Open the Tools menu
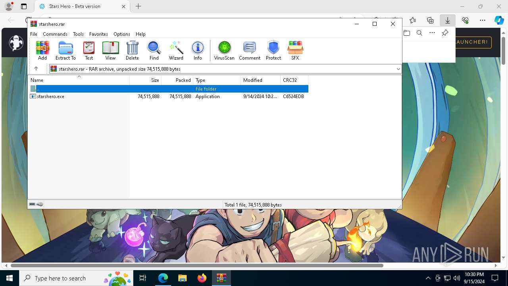Viewport: 508px width, 286px height. (78, 34)
